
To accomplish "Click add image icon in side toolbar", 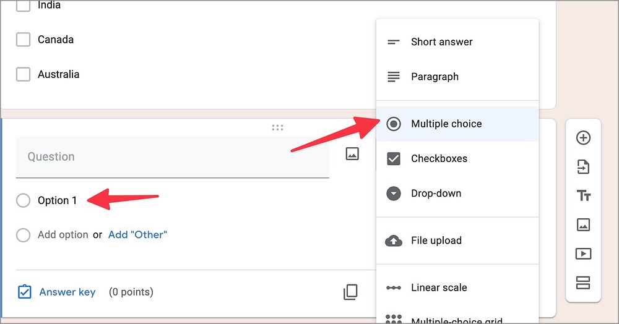I will [583, 225].
